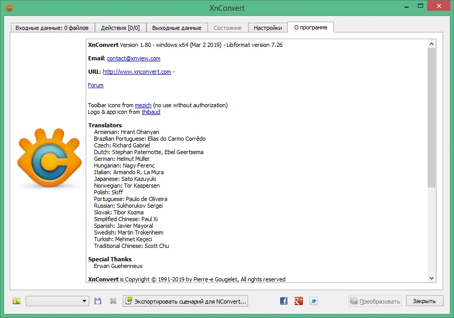Switch to Входные данные tab

(52, 28)
